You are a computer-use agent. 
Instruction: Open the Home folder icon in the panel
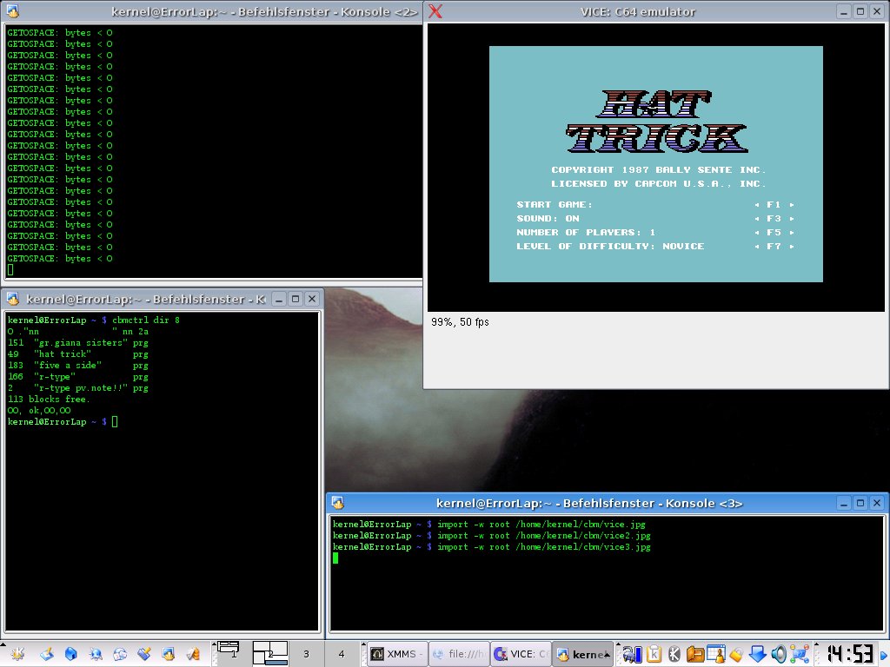(70, 654)
